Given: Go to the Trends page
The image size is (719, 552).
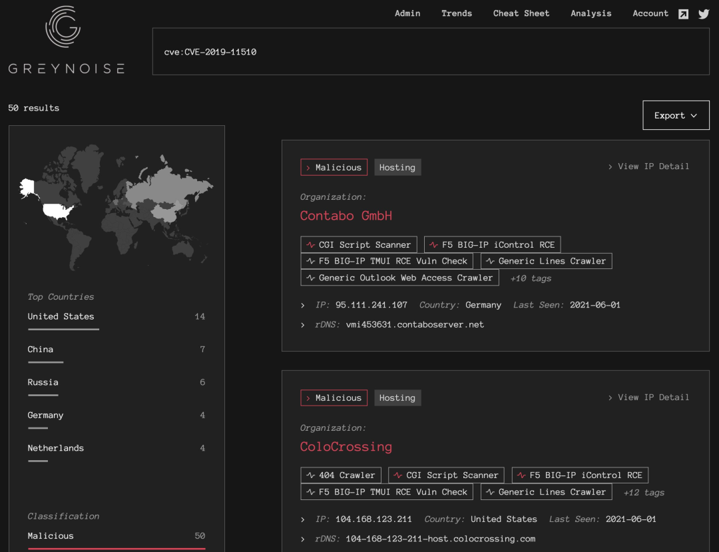Looking at the screenshot, I should 456,13.
